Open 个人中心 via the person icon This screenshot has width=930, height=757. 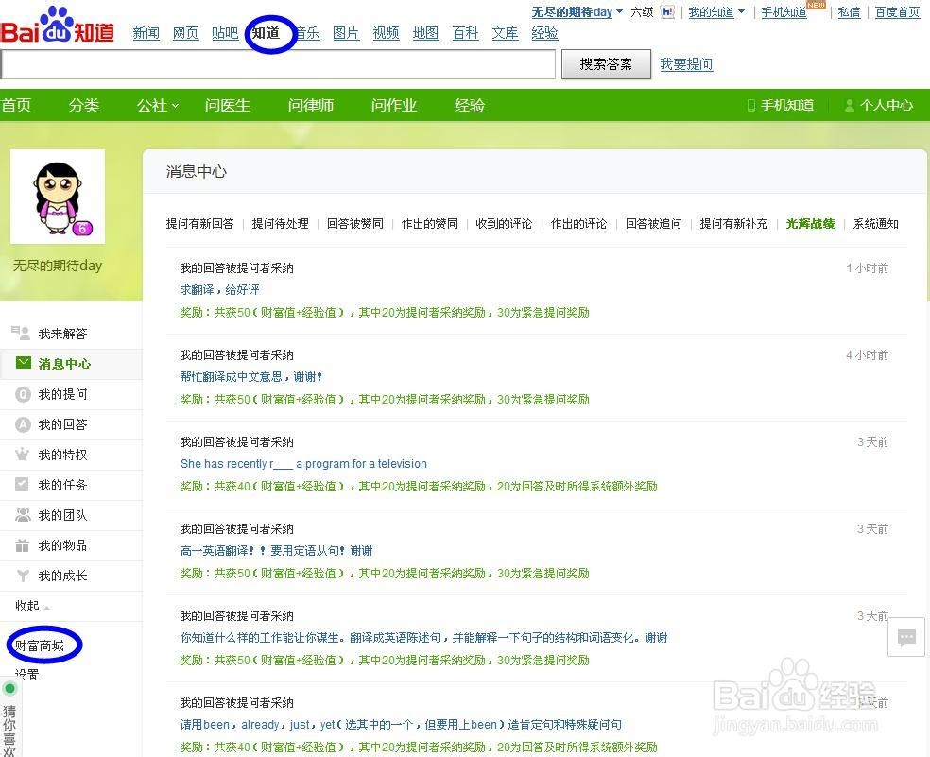point(849,105)
